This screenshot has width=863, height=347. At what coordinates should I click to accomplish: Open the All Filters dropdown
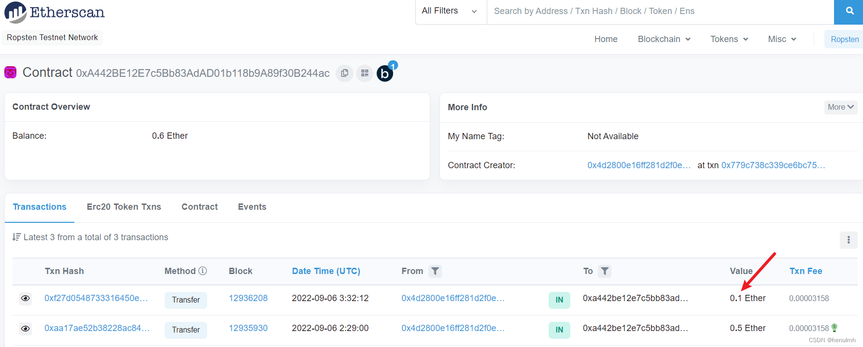(x=450, y=11)
